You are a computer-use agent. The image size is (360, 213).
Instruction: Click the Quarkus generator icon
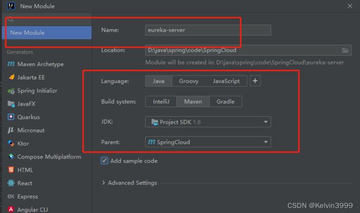[11, 117]
